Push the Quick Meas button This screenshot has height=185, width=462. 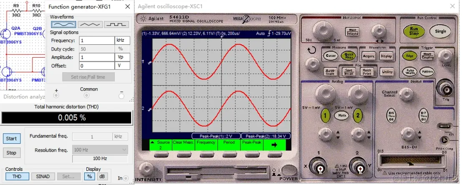pos(348,56)
